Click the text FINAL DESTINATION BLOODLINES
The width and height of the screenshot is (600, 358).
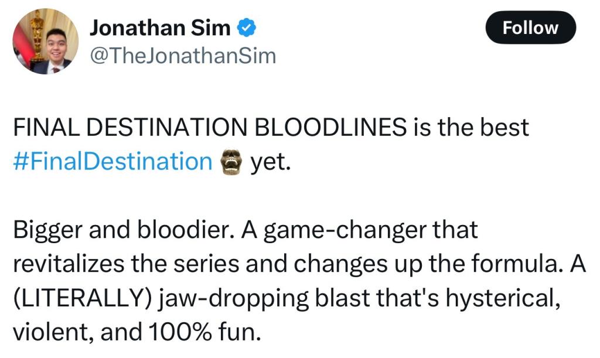210,127
